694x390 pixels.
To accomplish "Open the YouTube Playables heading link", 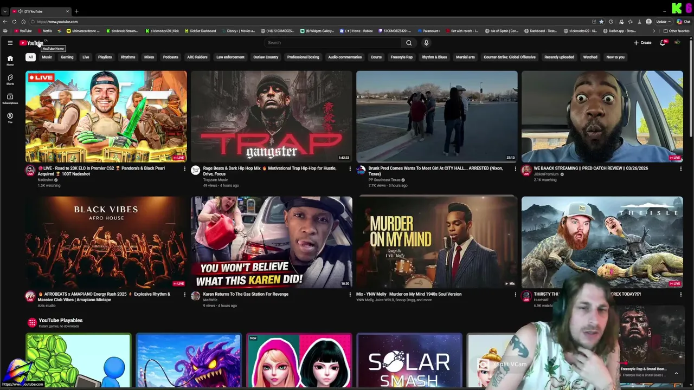I will (60, 321).
